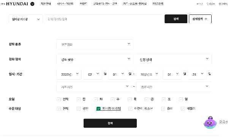This screenshot has height=138, width=228.
Task: Click the bottom black 검색 button below the form
Action: pyautogui.click(x=110, y=123)
